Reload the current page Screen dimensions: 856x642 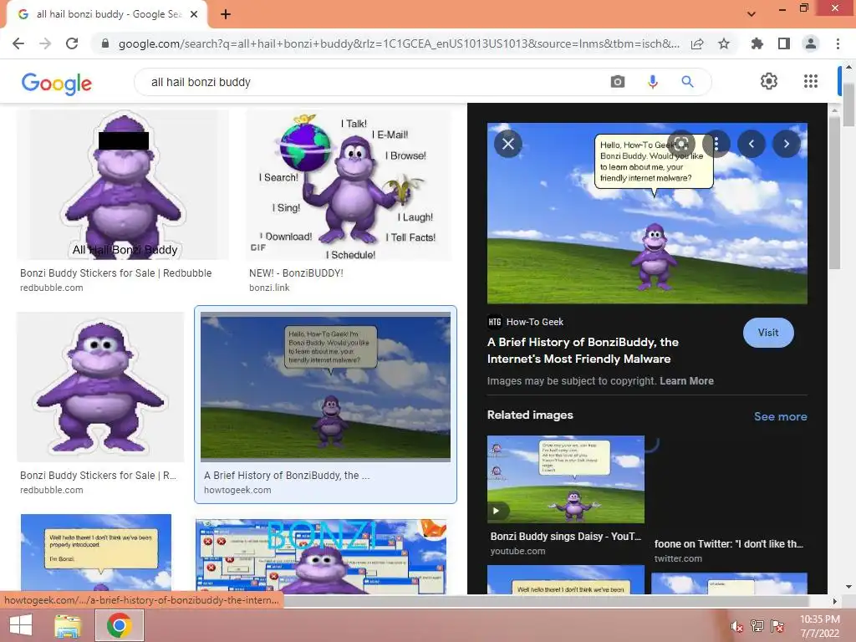[72, 43]
